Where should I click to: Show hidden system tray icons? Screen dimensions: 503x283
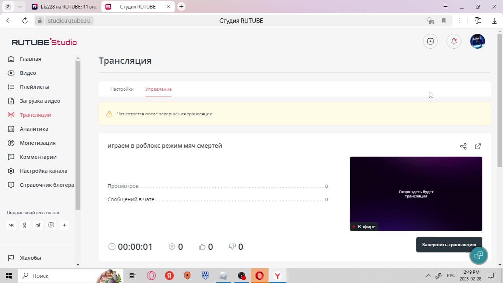pos(428,276)
